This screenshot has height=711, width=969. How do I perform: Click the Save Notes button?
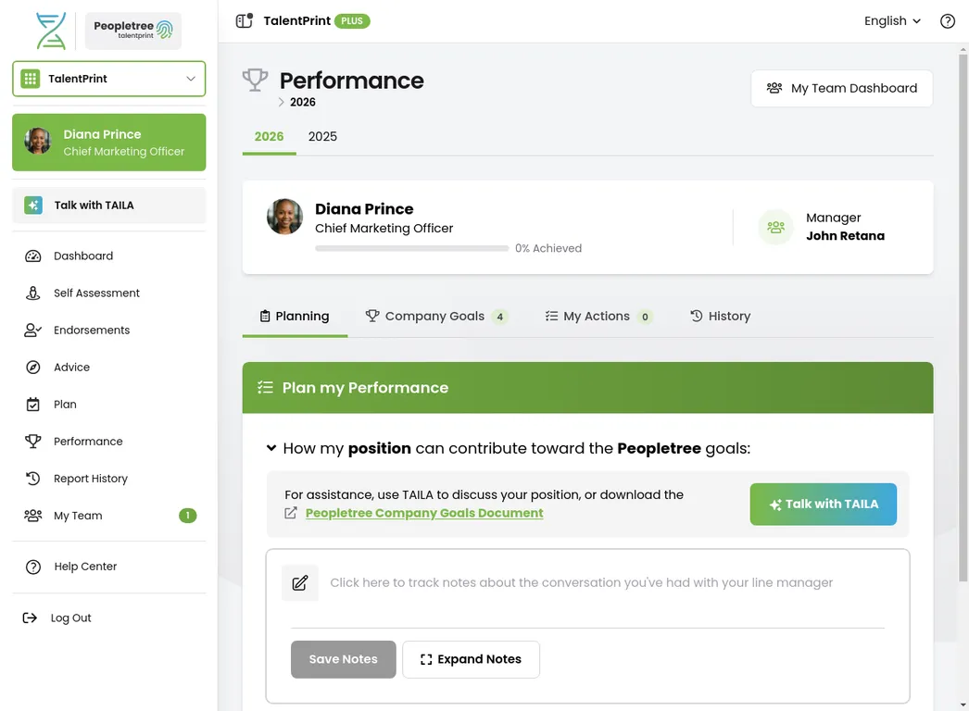[x=344, y=659]
